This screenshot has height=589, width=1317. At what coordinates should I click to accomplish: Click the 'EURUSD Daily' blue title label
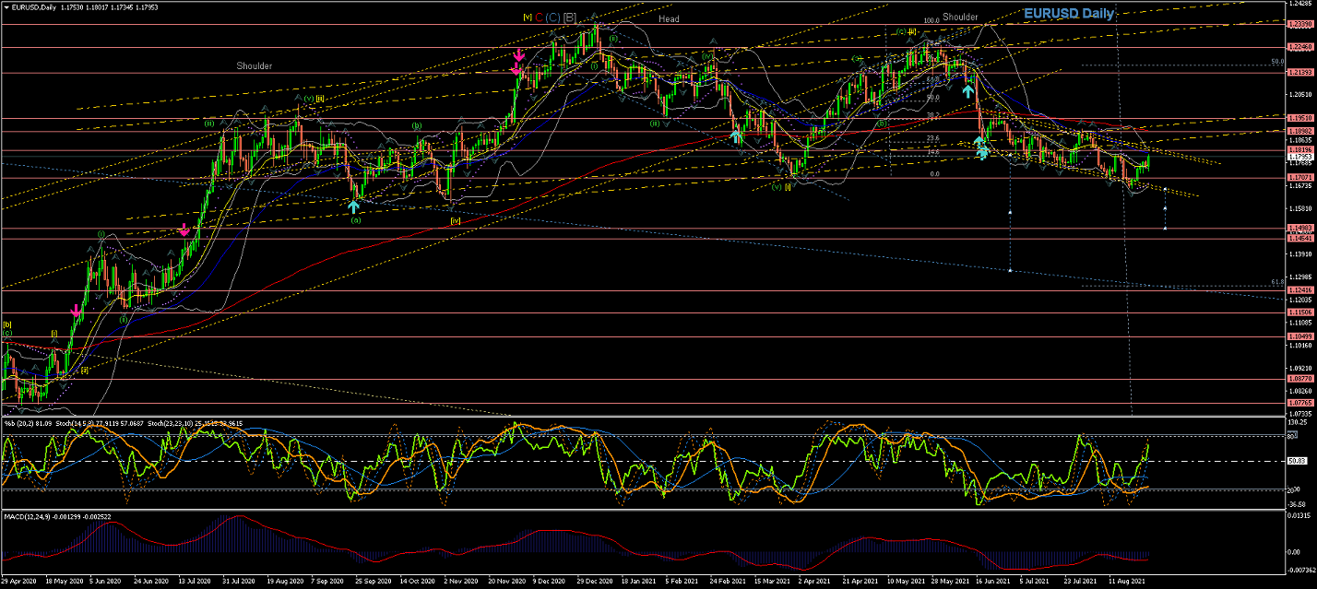[x=1069, y=14]
